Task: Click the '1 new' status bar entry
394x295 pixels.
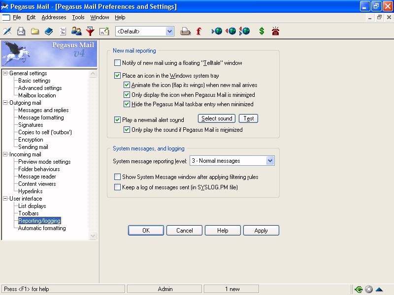Action: pyautogui.click(x=231, y=289)
